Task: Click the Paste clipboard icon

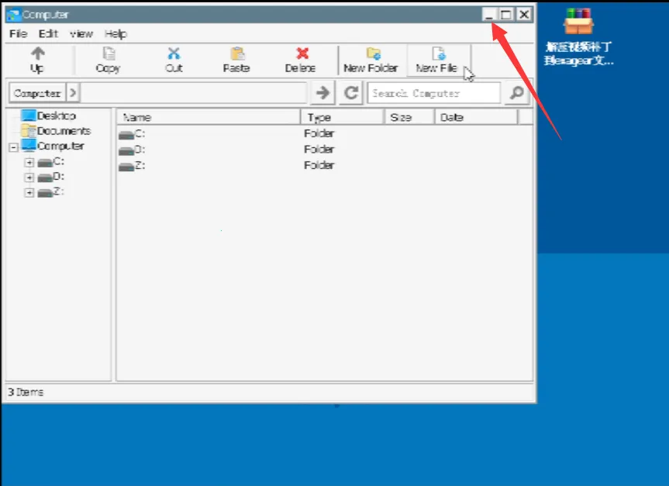Action: point(236,54)
